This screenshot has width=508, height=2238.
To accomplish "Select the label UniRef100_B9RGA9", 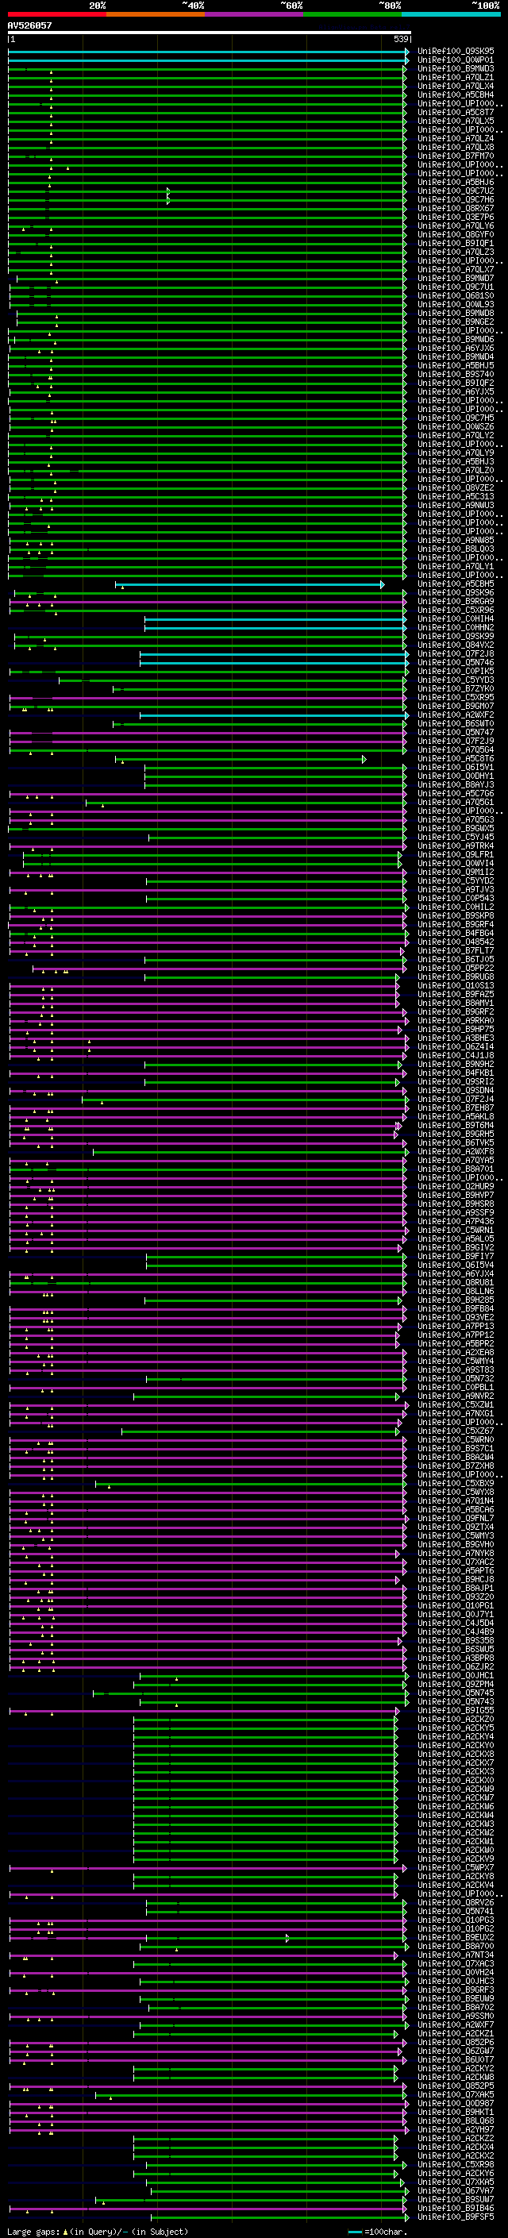I will point(456,602).
